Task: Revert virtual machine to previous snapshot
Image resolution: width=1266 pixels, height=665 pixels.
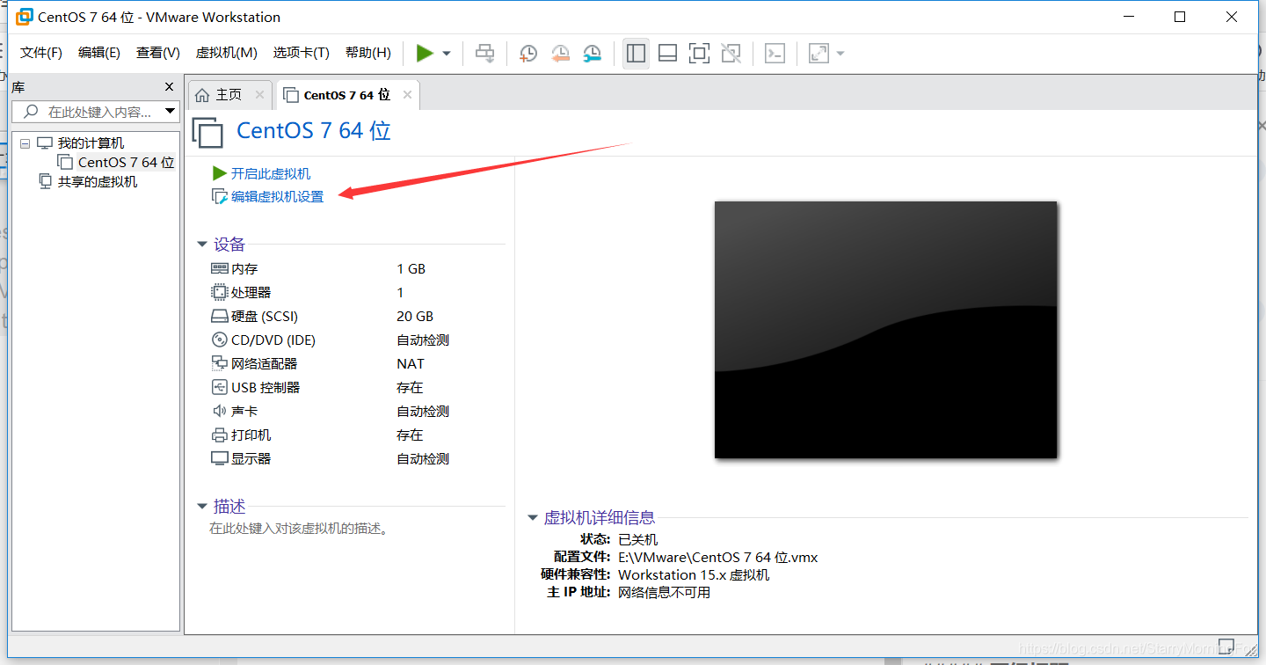Action: (x=560, y=54)
